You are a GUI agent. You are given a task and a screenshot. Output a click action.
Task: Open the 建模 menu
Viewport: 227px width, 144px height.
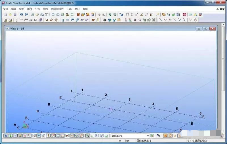(x=30, y=9)
